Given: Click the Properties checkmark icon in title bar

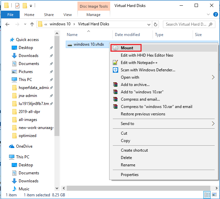Looking at the screenshot, I should 17,6.
